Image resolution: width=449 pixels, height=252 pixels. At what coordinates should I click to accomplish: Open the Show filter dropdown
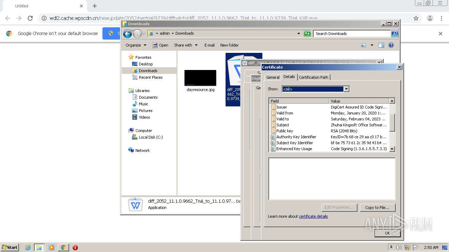point(346,89)
